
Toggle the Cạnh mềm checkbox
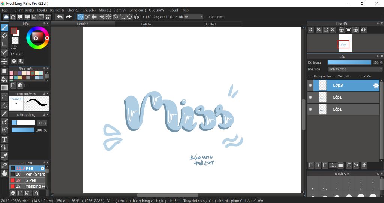[206, 17]
